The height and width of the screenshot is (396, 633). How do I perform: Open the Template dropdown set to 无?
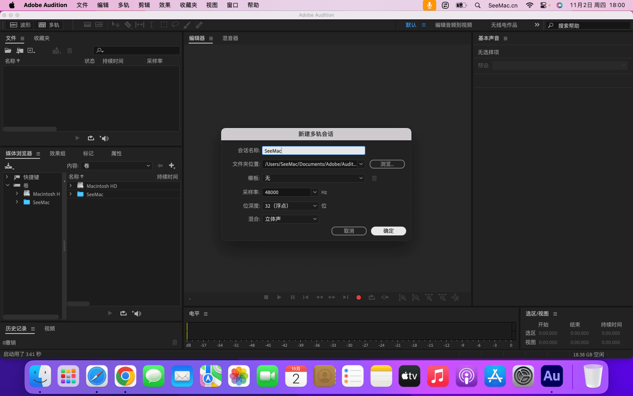pos(313,178)
